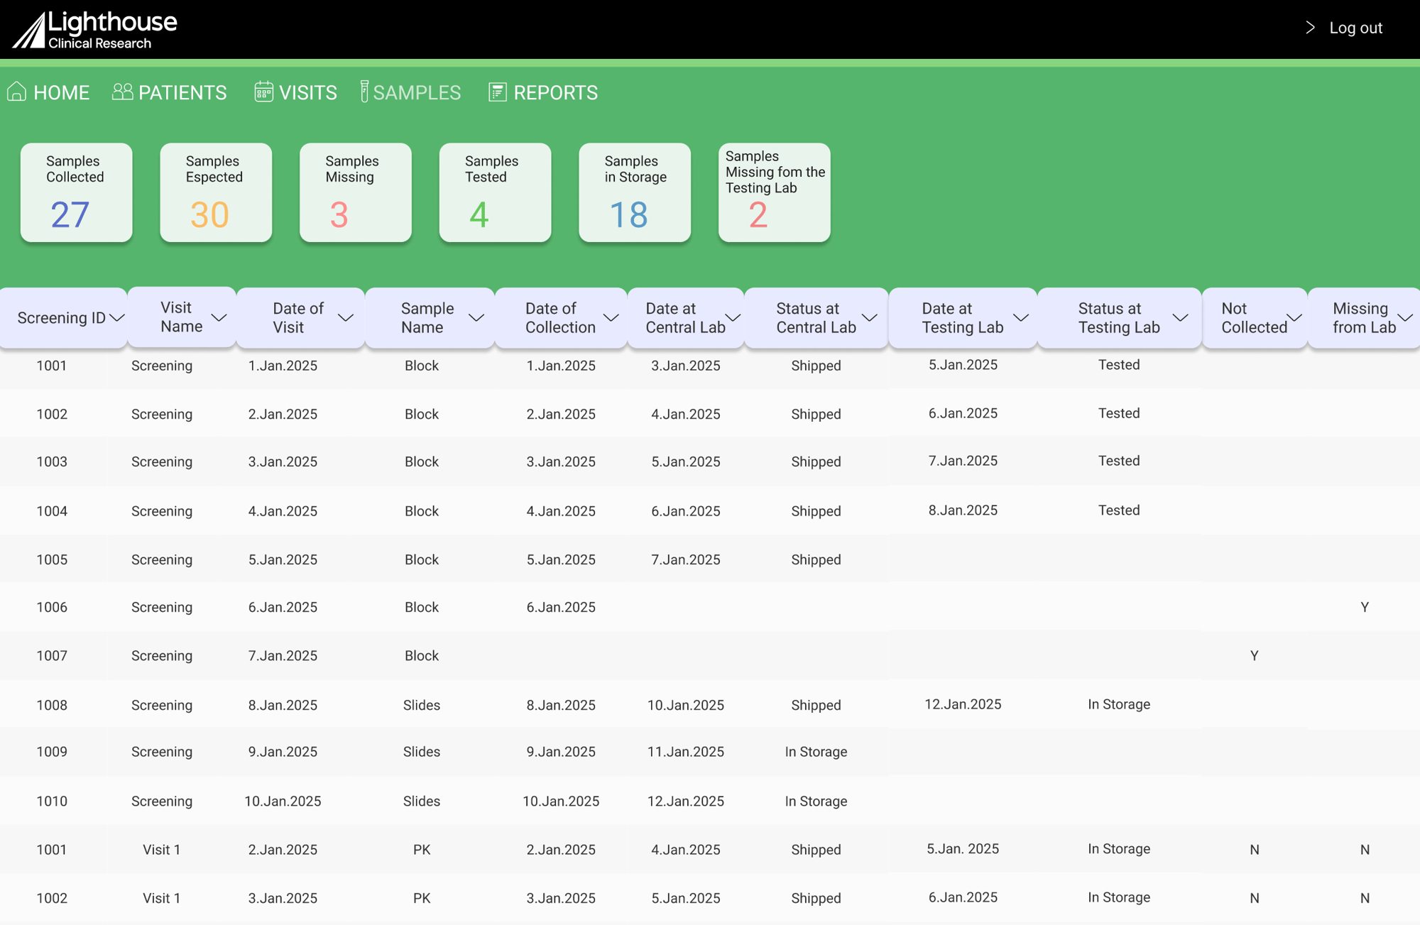The width and height of the screenshot is (1420, 925).
Task: Click the Missing from Lab 'Y' for 1006
Action: (1365, 607)
